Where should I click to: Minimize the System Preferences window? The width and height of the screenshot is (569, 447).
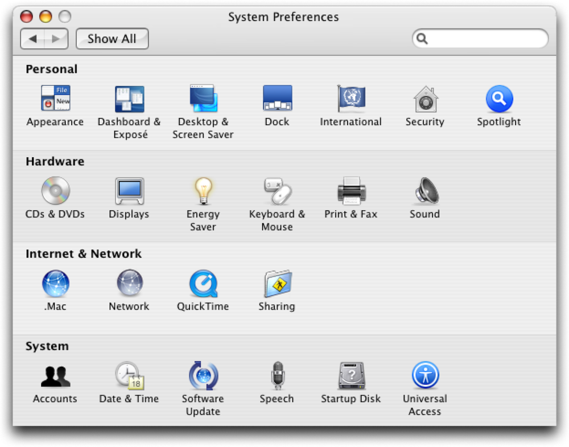46,17
